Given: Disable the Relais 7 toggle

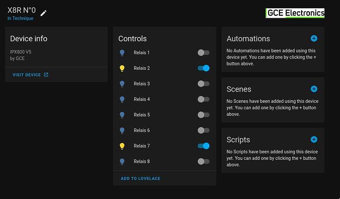Looking at the screenshot, I should tap(204, 146).
